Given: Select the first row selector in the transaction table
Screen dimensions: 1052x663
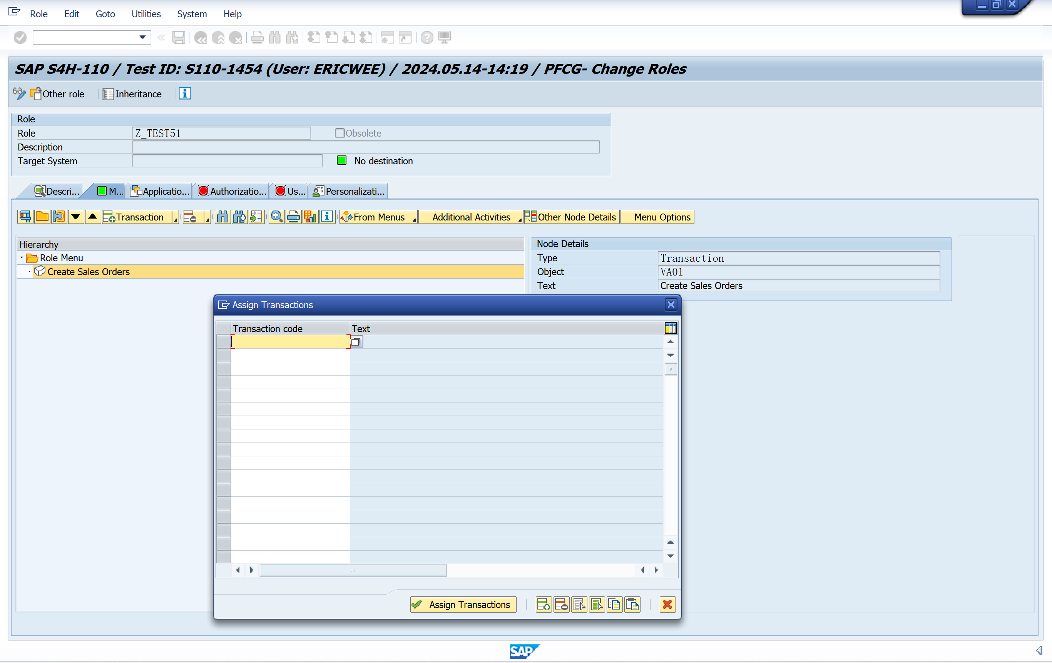Looking at the screenshot, I should coord(223,342).
